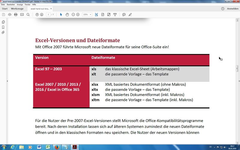The height and width of the screenshot is (150, 240).
Task: Open attachments paperclip panel
Action: pyautogui.click(x=3, y=32)
